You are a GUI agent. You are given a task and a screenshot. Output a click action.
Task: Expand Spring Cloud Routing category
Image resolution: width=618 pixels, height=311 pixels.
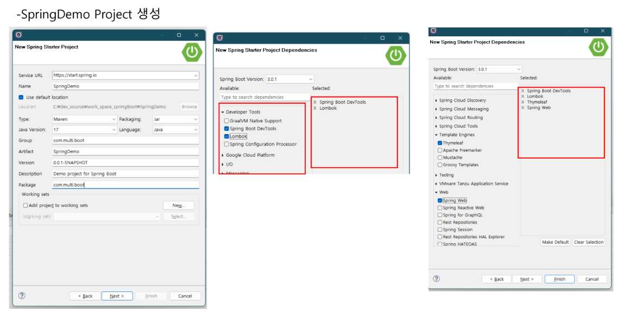click(x=436, y=118)
